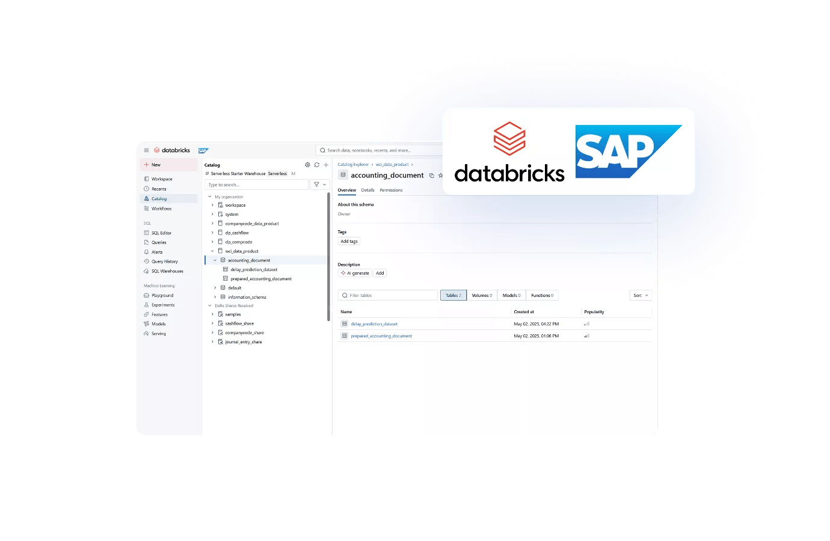Click the Features icon

pos(146,314)
